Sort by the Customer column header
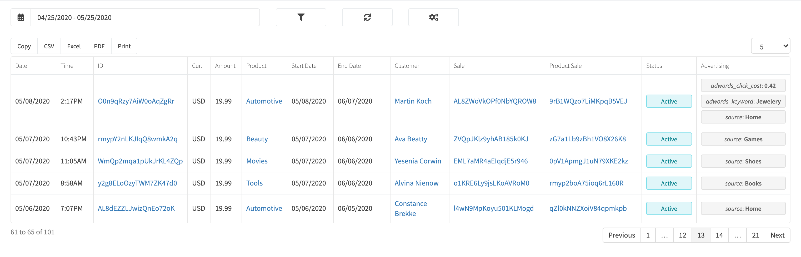This screenshot has height=257, width=801. tap(419, 66)
